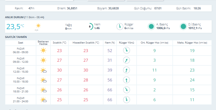
Task: Click the Ort. Rüzgar Hızı column header
Action: (155, 43)
